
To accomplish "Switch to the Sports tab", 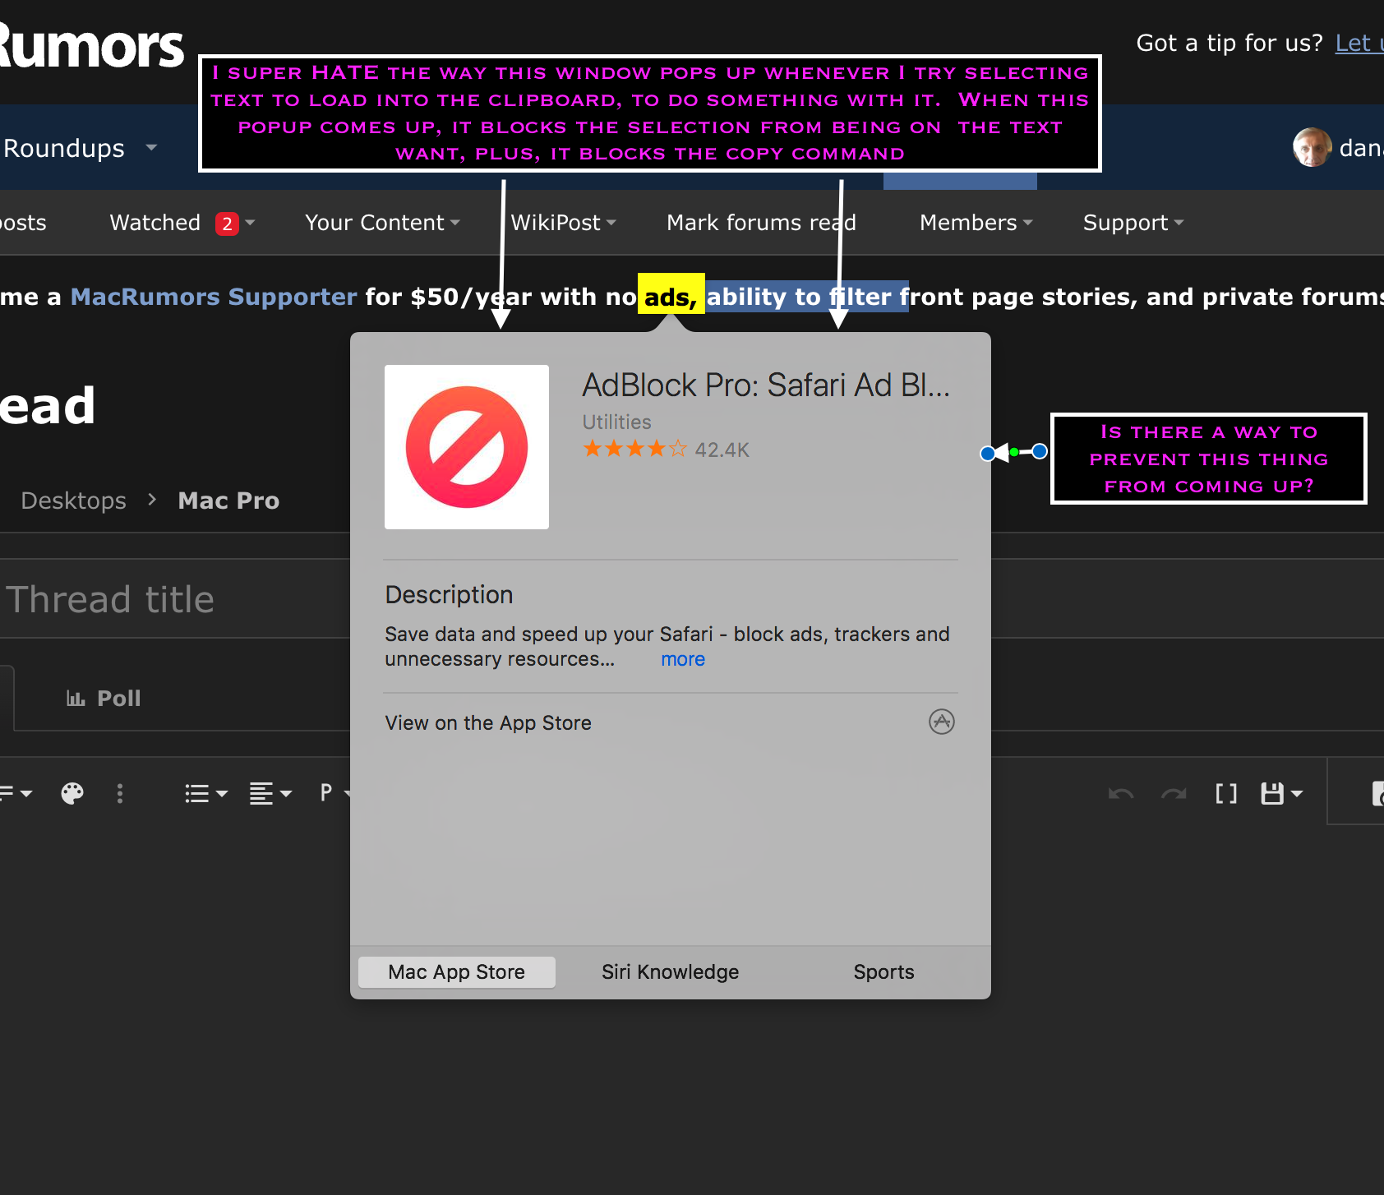I will [x=884, y=972].
